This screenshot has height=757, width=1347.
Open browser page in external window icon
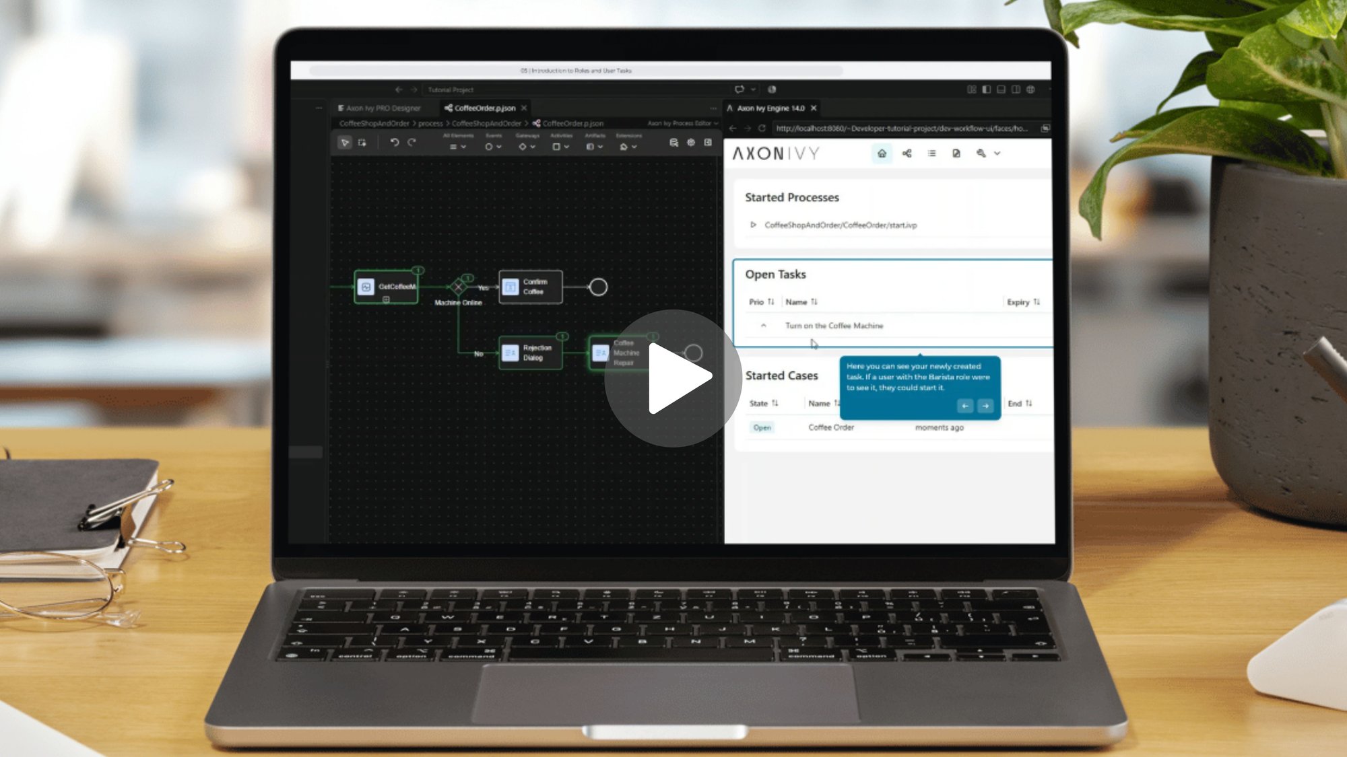(1045, 128)
